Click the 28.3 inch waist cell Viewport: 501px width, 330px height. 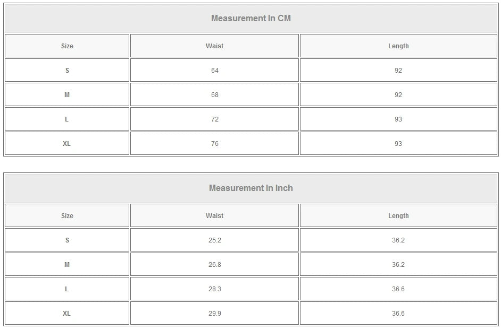tap(214, 289)
